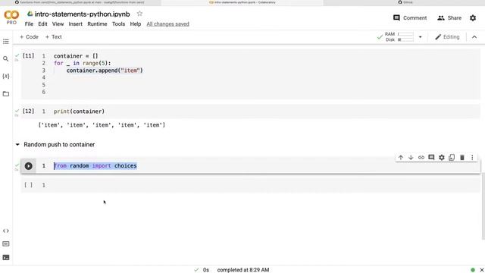Open the terminal panel icon

point(6,257)
